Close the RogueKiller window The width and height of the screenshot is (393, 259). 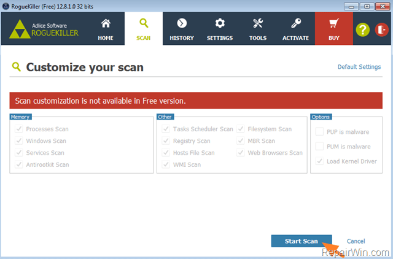click(383, 7)
